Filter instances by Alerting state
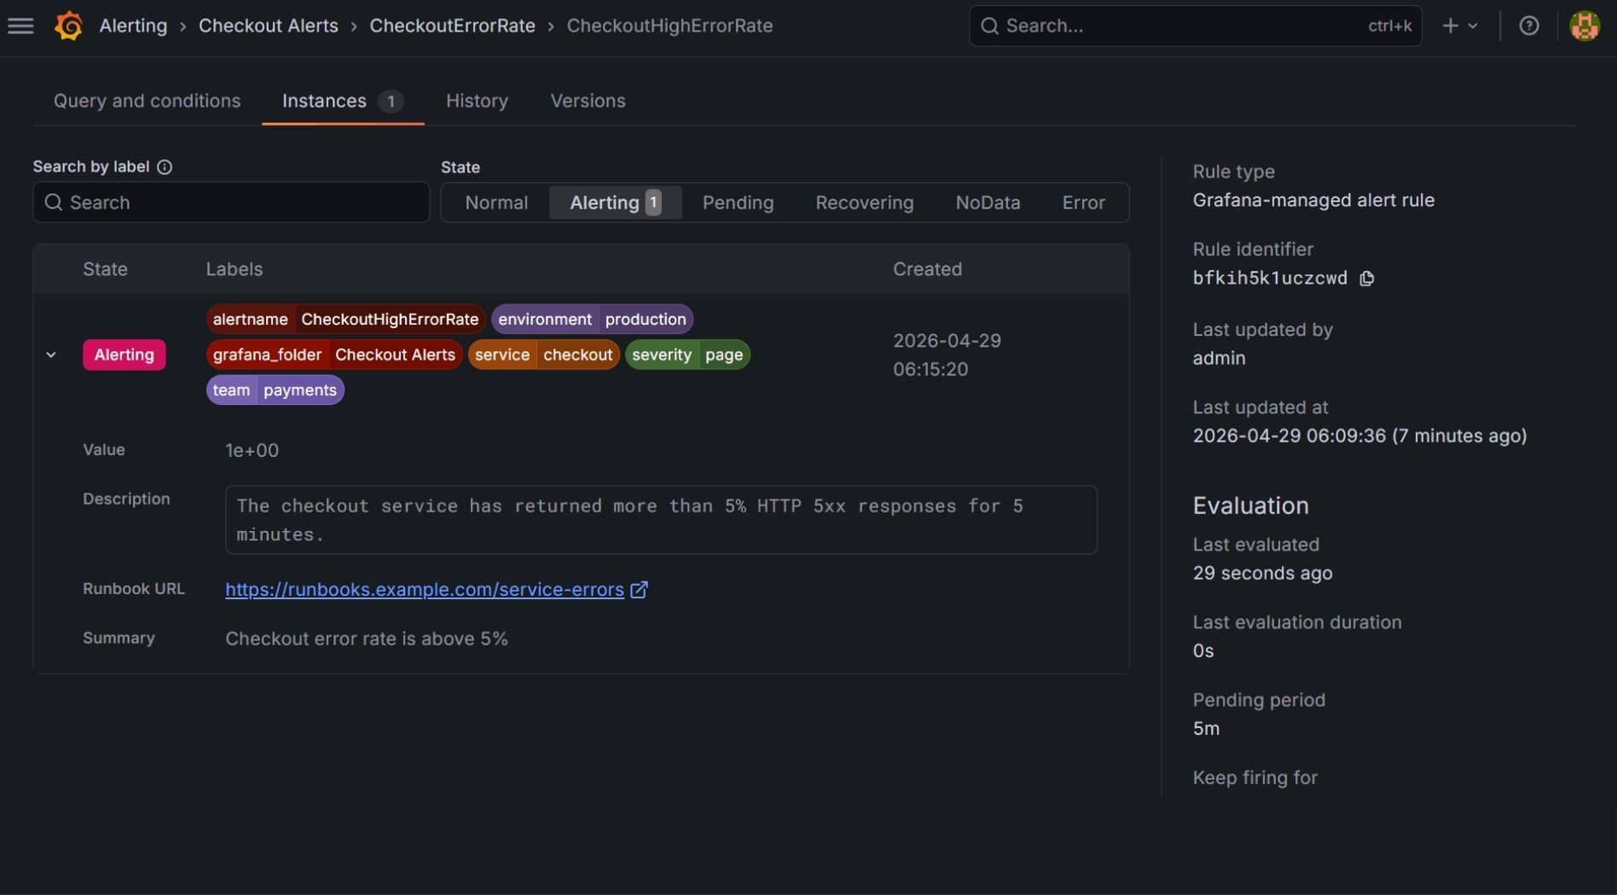The width and height of the screenshot is (1617, 895). (615, 203)
